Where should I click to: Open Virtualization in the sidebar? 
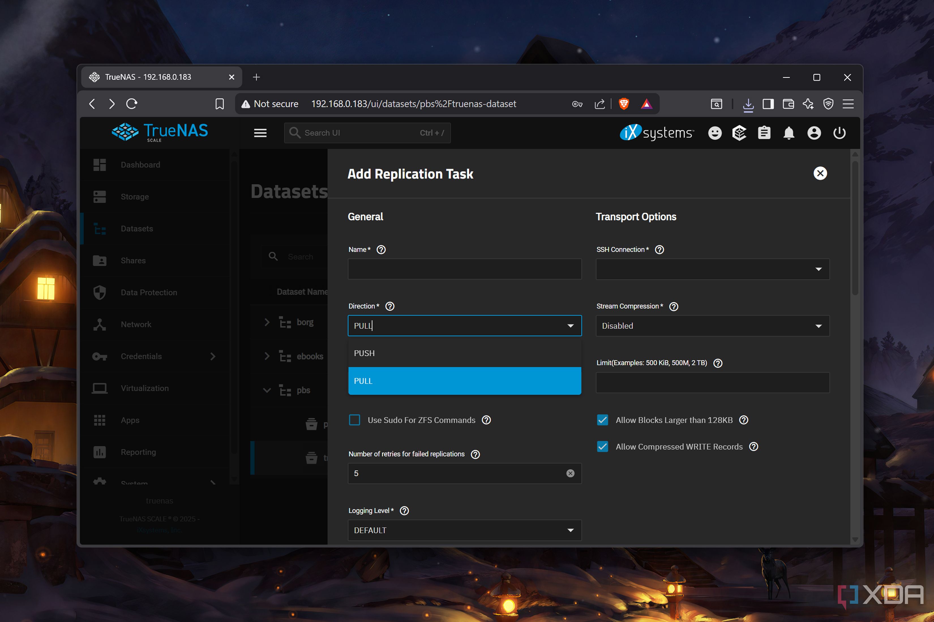tap(155, 388)
